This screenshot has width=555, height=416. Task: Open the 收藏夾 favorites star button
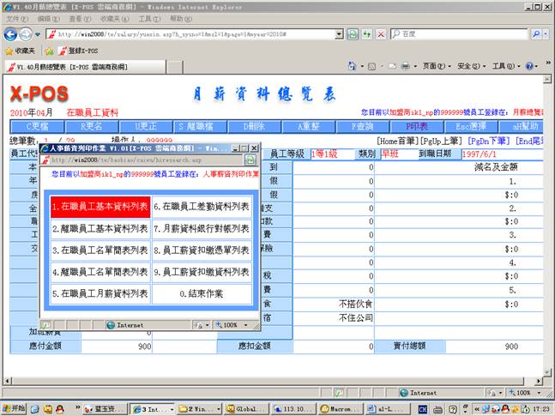click(x=24, y=51)
